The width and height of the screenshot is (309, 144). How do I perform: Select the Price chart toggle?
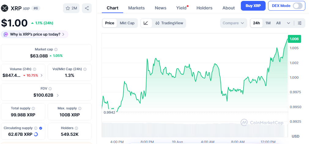pyautogui.click(x=109, y=23)
